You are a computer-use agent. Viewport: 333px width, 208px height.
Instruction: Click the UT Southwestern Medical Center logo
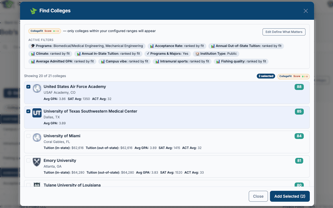37,113
